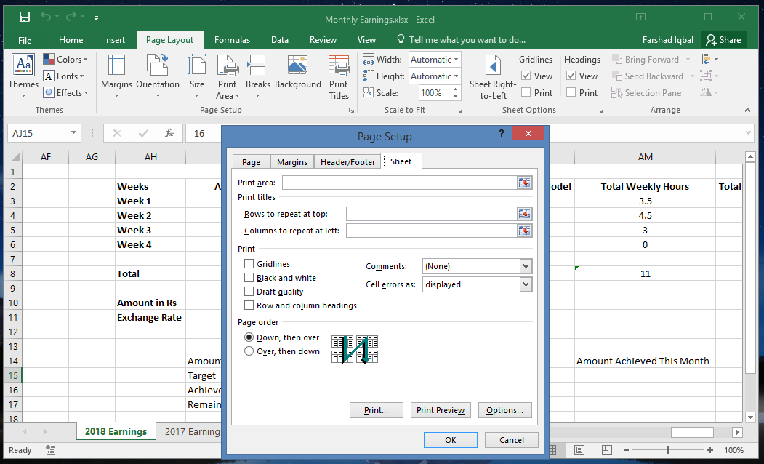This screenshot has height=464, width=764.
Task: Switch to the Header/Footer tab
Action: point(347,161)
